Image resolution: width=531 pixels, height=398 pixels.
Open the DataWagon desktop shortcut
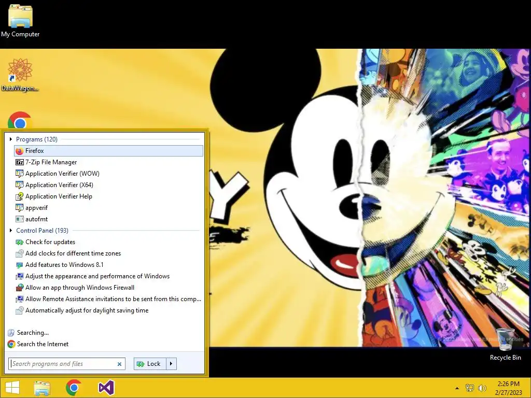pos(20,75)
